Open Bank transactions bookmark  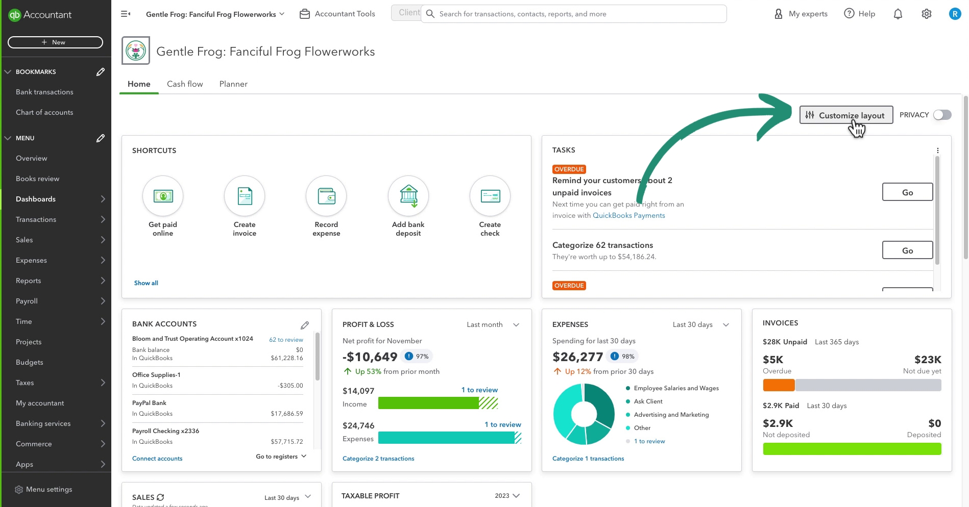tap(44, 92)
